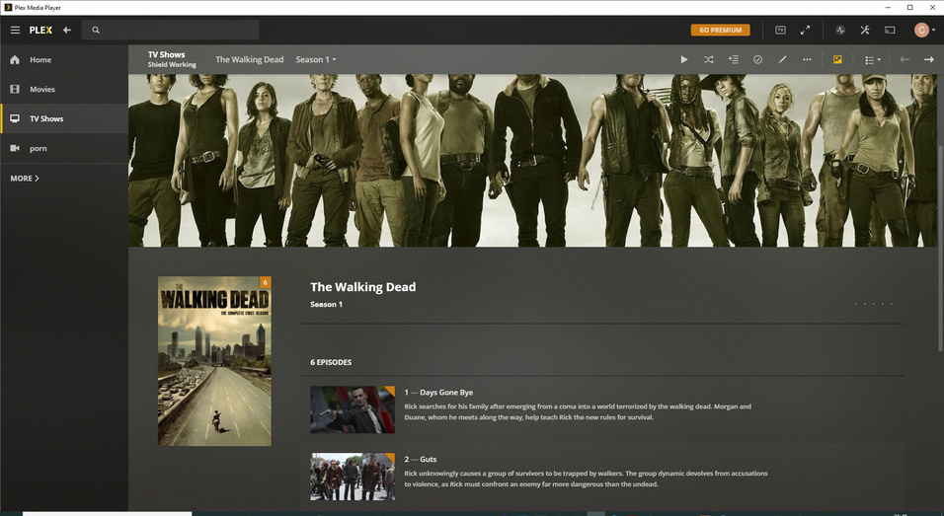944x516 pixels.
Task: Open the activity pulse icon
Action: (x=840, y=30)
